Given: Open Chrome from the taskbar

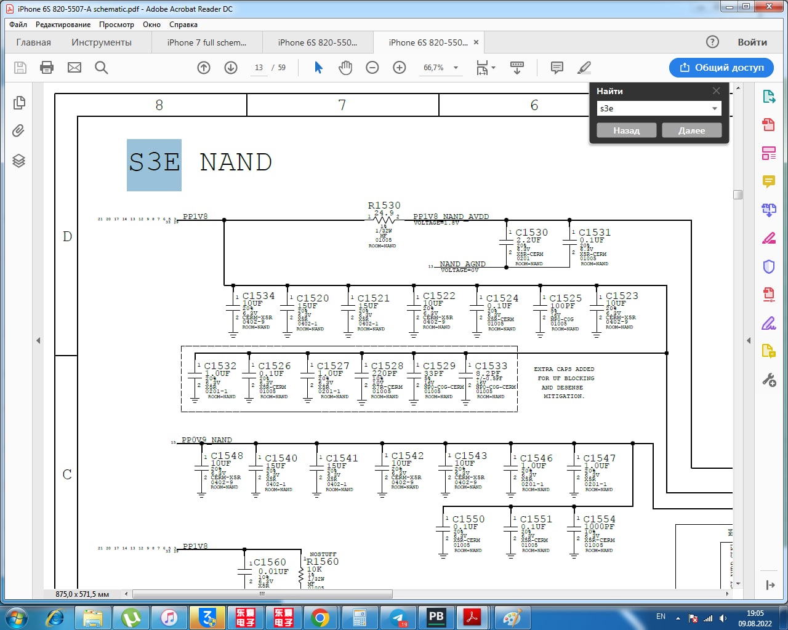Looking at the screenshot, I should click(x=320, y=618).
